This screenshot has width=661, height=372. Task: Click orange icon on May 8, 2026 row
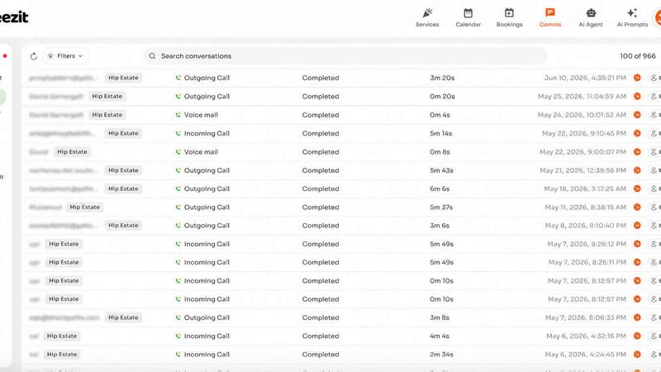coord(637,225)
